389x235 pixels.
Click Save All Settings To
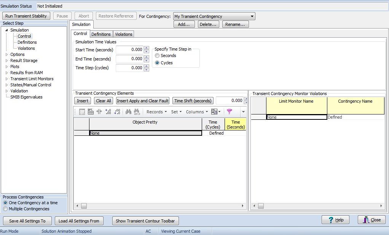click(x=27, y=221)
